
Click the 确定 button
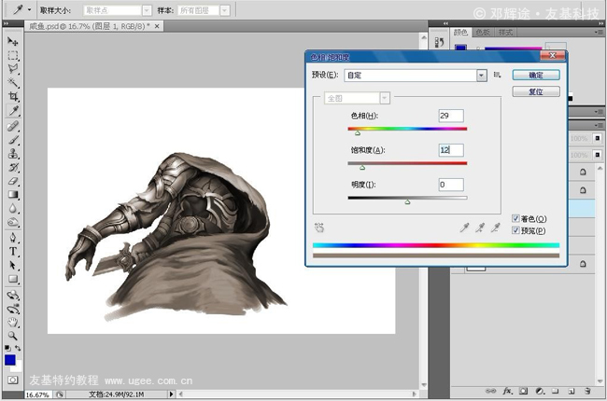point(536,75)
